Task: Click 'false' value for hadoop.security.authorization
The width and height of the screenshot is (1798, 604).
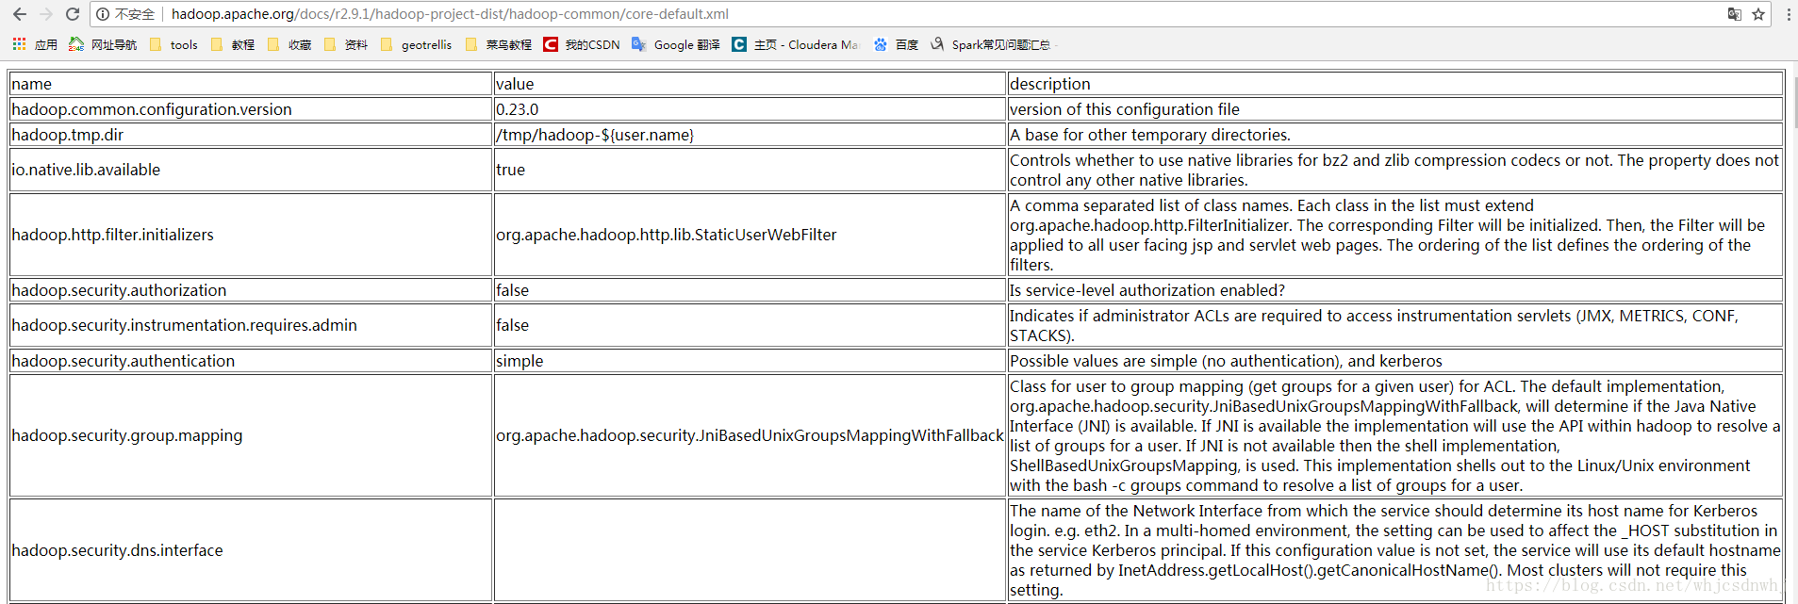Action: 750,290
